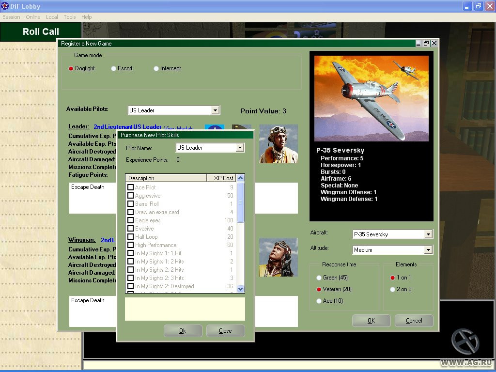Click the wingman pilot portrait
The width and height of the screenshot is (496, 372).
point(279,257)
